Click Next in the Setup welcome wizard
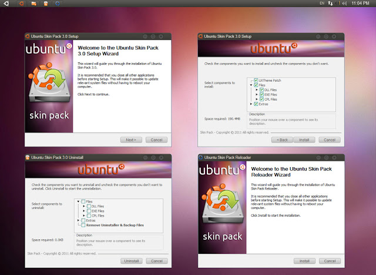376x275 pixels. tap(131, 140)
